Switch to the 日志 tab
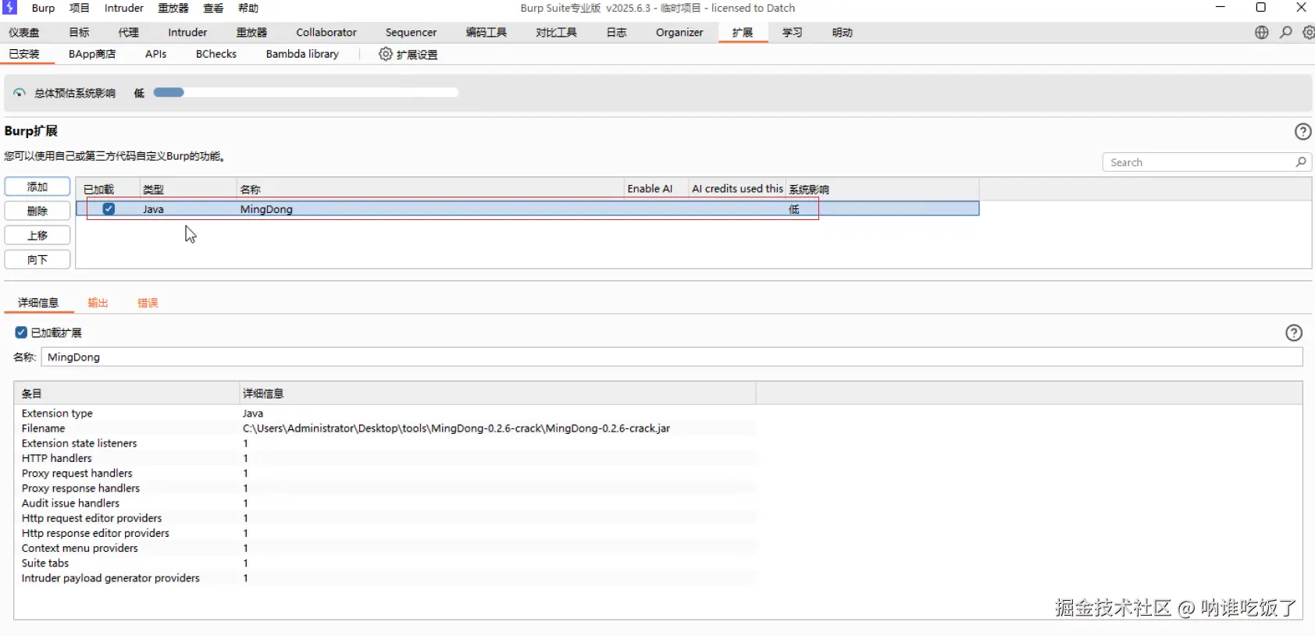This screenshot has width=1315, height=636. 616,32
